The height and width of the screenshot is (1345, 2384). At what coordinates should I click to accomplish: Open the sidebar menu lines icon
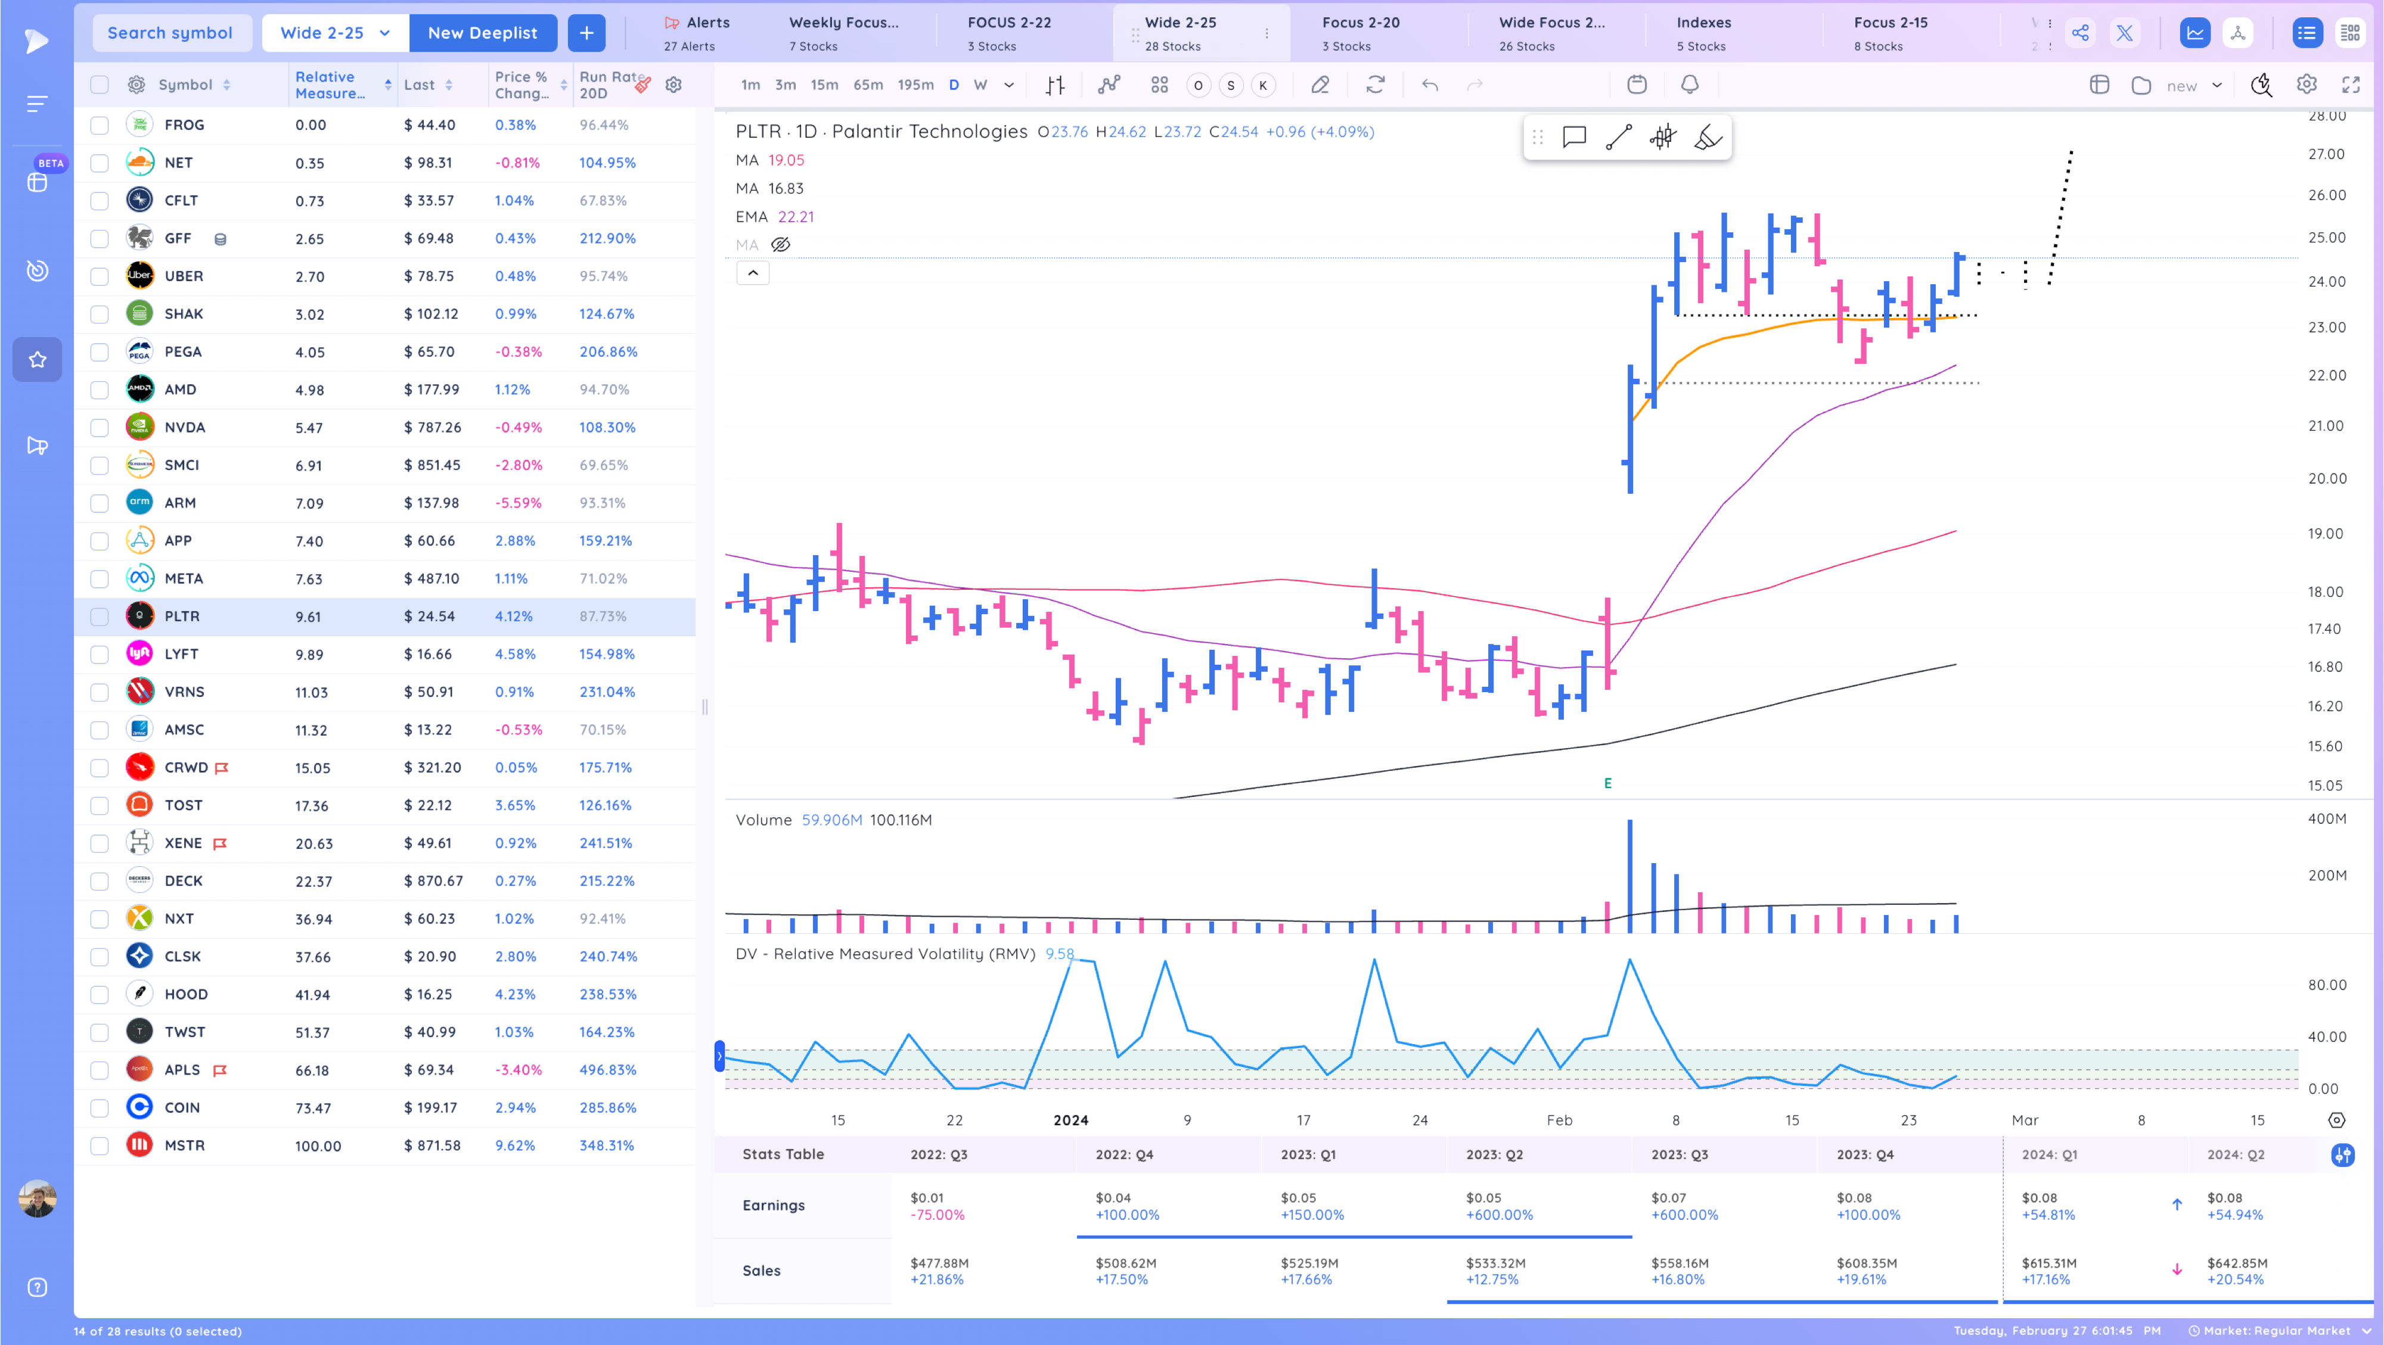click(37, 104)
